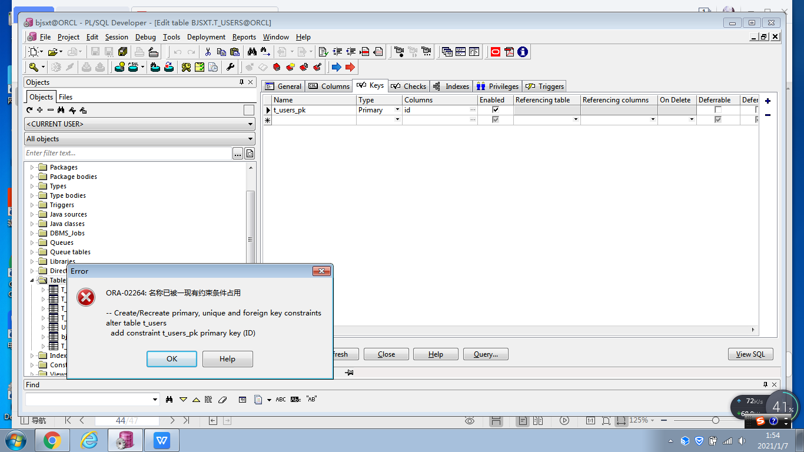The image size is (804, 452).
Task: Open the File menu
Action: [45, 36]
